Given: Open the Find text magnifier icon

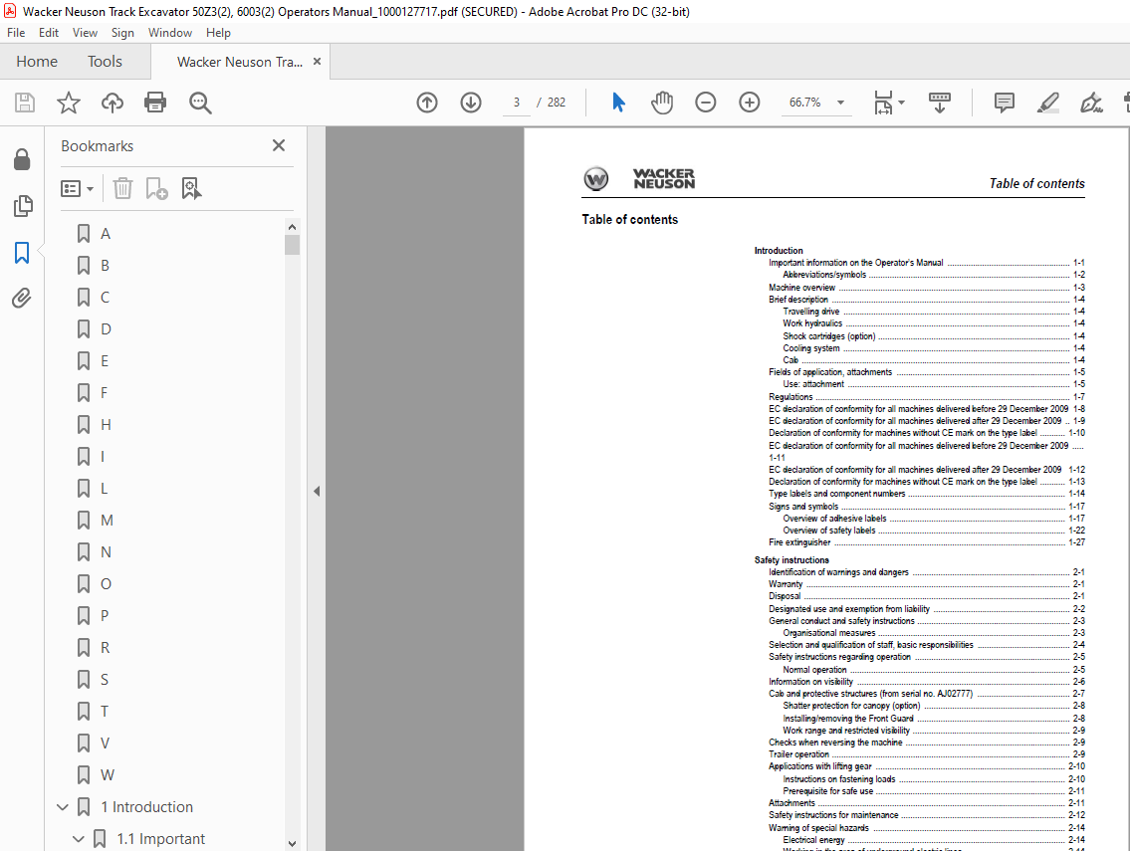Looking at the screenshot, I should coord(200,103).
